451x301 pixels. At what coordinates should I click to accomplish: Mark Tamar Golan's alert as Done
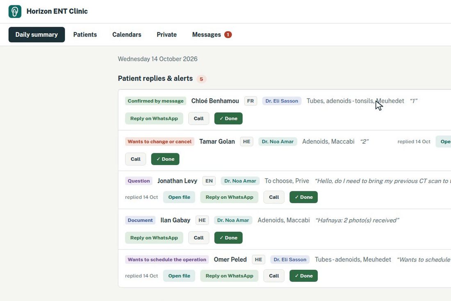[165, 159]
